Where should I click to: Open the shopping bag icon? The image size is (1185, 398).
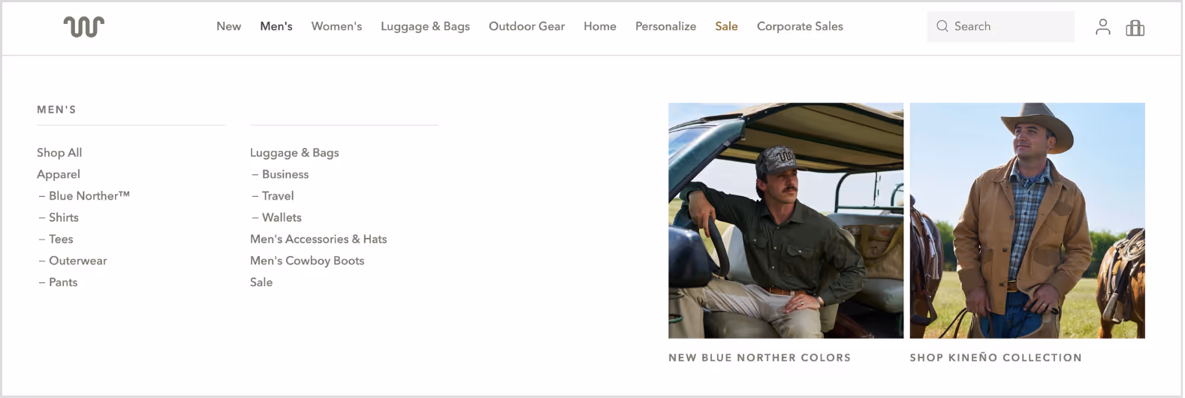1135,28
